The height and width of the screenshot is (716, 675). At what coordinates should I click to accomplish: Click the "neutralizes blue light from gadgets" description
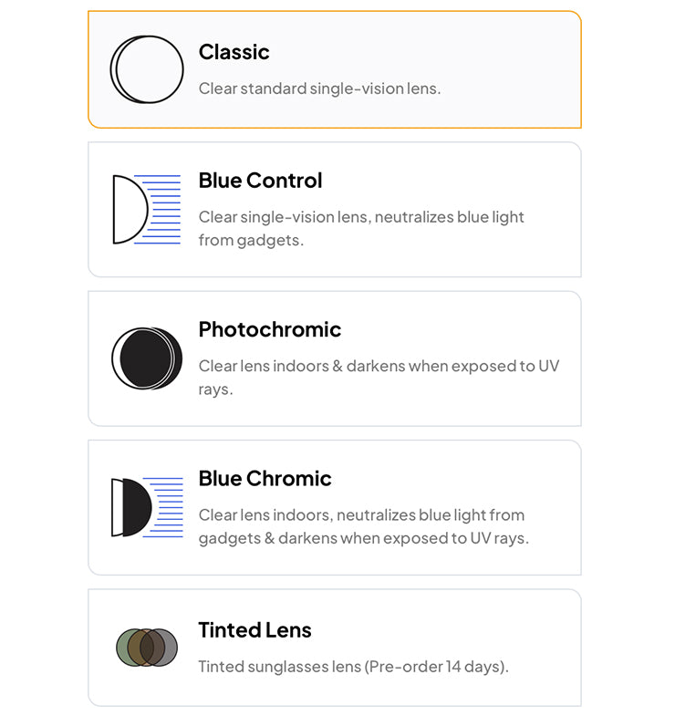pos(361,228)
